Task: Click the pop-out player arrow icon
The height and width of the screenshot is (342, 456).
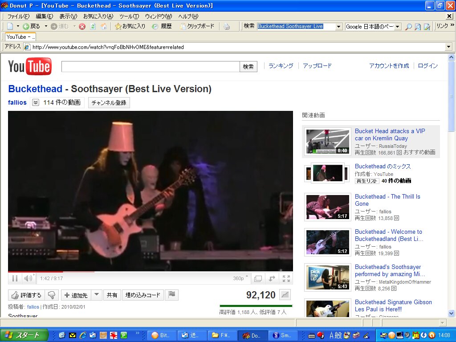Action: (x=272, y=279)
